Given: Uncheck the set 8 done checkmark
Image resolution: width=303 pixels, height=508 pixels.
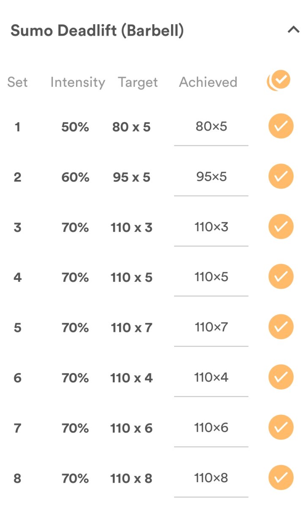Looking at the screenshot, I should pyautogui.click(x=281, y=478).
